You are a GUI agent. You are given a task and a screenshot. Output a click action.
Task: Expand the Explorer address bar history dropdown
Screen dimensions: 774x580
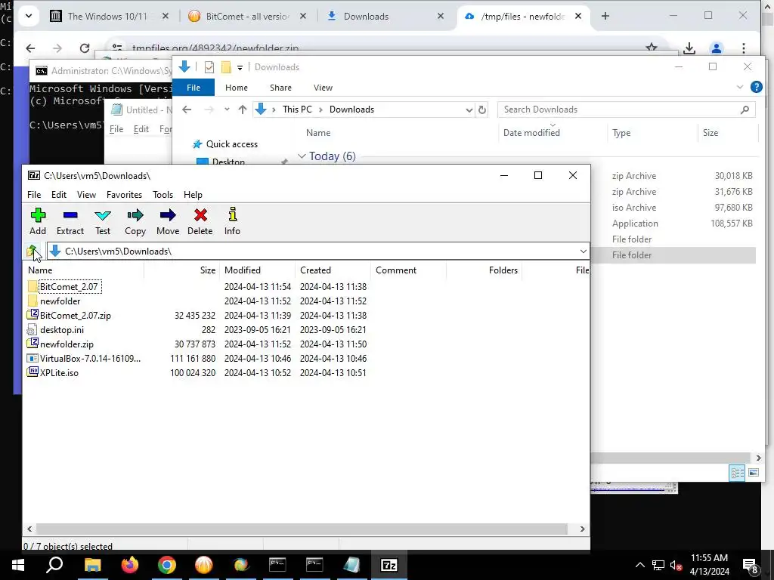[x=469, y=110]
